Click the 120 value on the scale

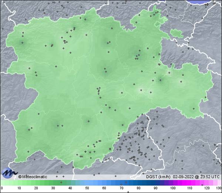click(207, 188)
